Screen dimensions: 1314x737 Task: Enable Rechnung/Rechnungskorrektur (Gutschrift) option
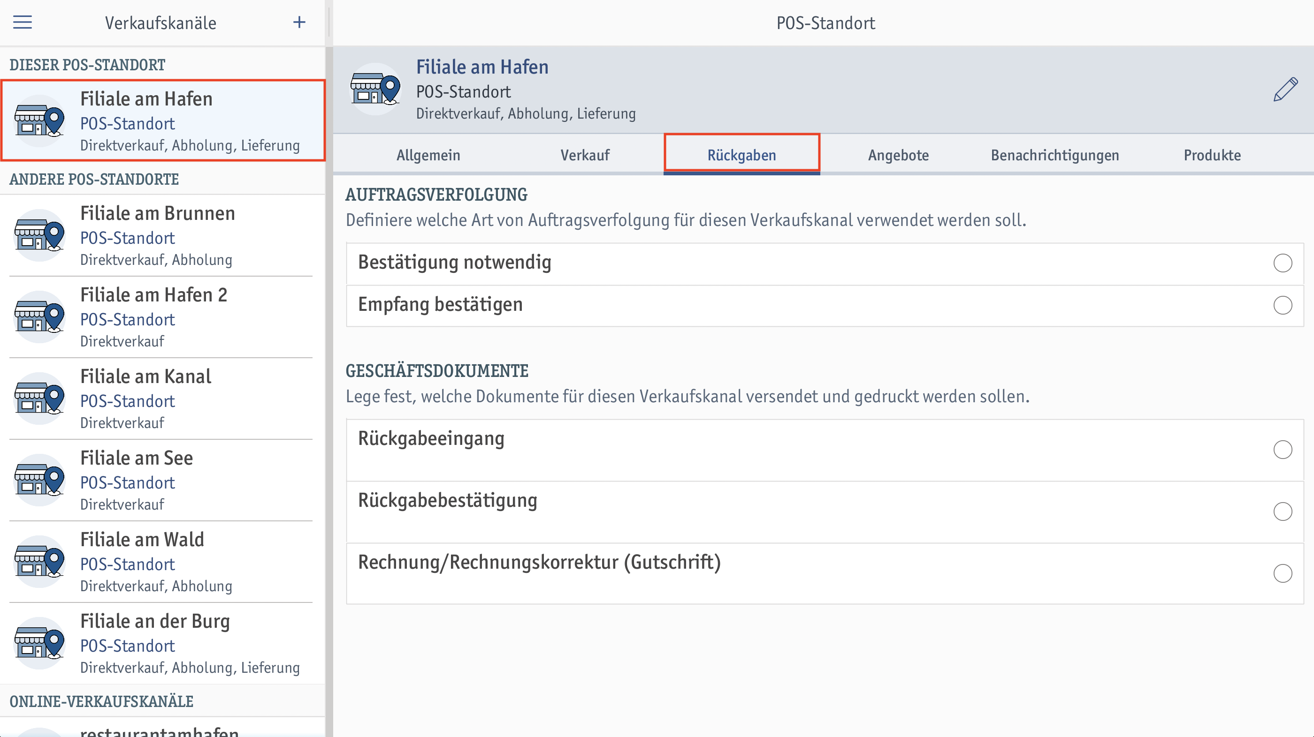(1283, 574)
